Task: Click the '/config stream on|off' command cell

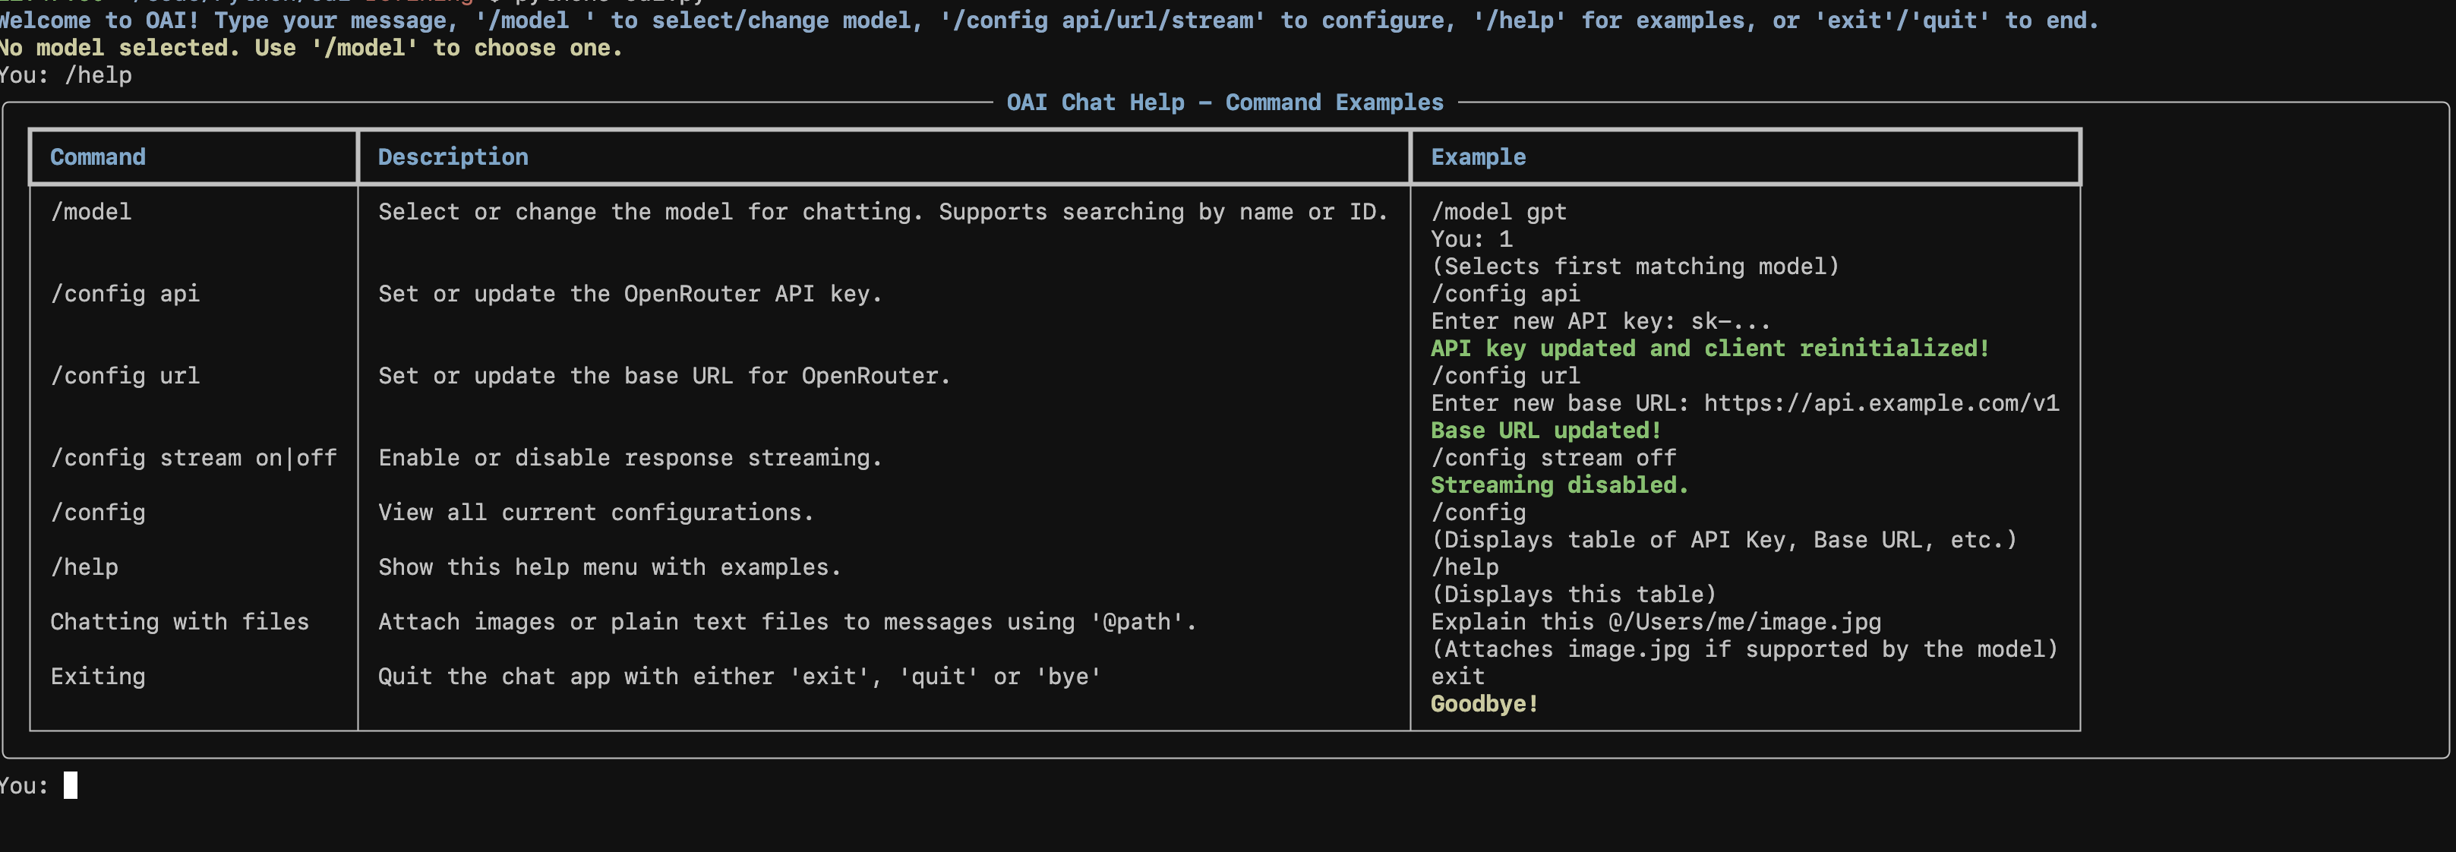Action: tap(194, 457)
